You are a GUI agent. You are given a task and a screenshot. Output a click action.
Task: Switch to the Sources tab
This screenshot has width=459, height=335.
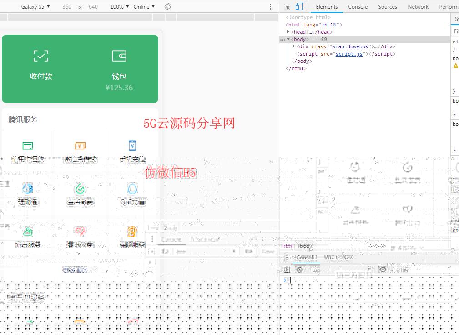[x=387, y=6]
